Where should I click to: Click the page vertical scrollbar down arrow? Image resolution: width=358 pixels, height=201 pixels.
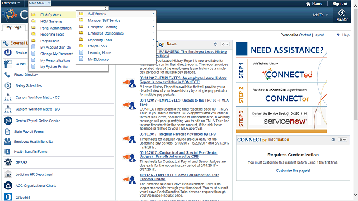coord(356,194)
